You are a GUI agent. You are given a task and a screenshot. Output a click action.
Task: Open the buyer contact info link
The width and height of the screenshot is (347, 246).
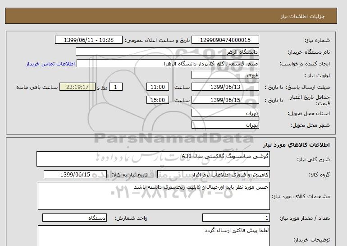coord(50,64)
